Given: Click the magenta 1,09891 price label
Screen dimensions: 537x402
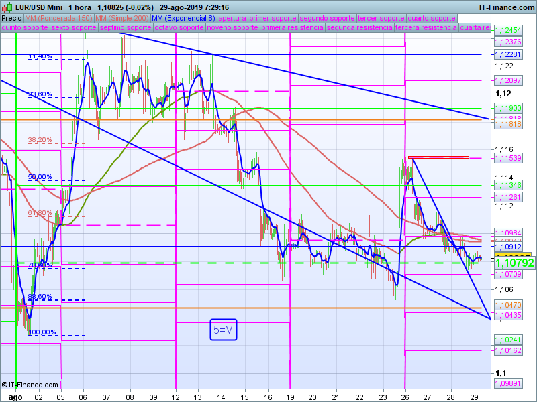Looking at the screenshot, I should [508, 383].
